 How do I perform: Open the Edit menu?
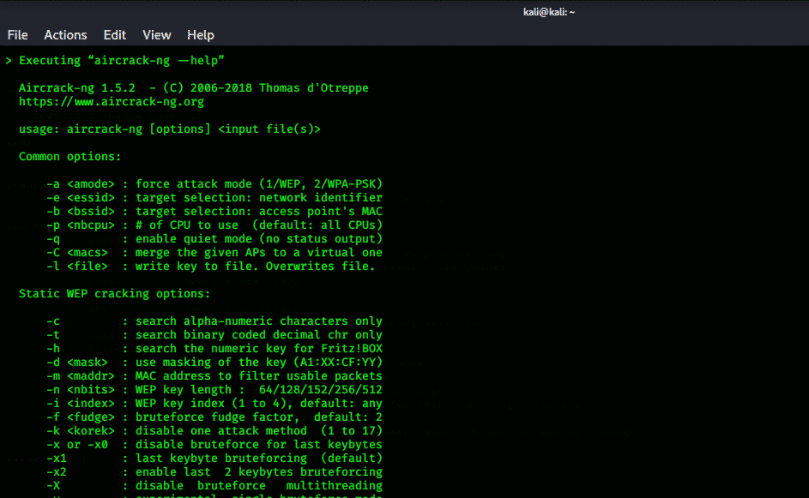pos(115,35)
